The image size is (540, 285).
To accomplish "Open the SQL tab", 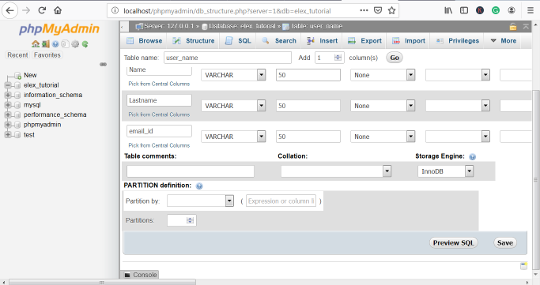I will click(x=238, y=40).
